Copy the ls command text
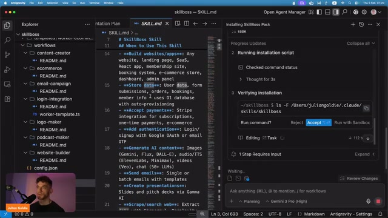Image resolution: width=388 pixels, height=218 pixels. click(x=366, y=108)
